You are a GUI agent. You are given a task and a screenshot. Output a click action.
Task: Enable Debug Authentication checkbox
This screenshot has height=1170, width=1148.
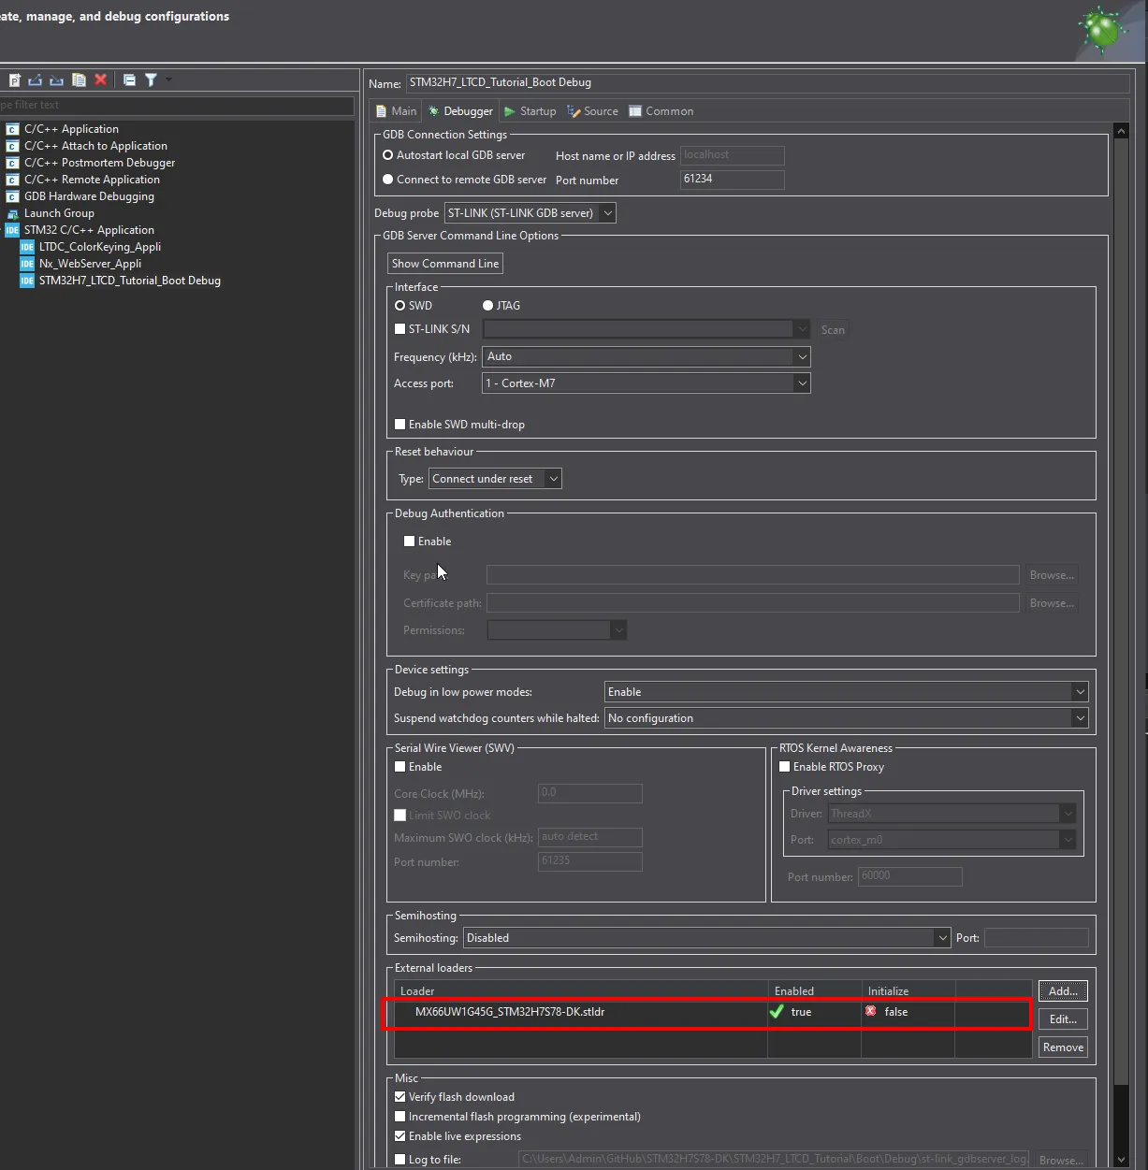point(409,542)
